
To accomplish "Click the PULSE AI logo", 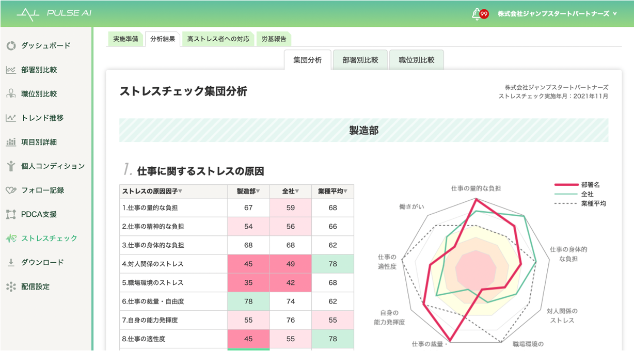I will [x=54, y=13].
